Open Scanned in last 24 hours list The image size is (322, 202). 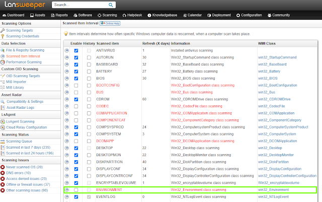tap(30, 153)
